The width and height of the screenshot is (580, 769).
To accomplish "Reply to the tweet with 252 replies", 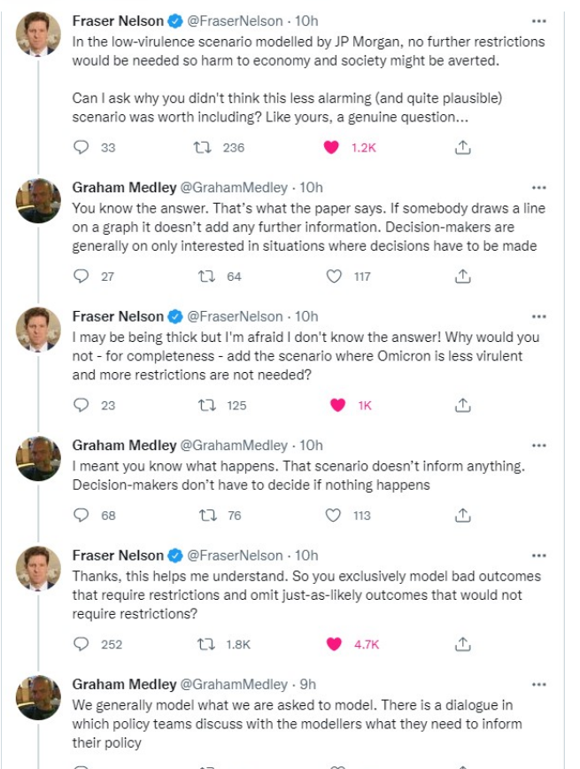I will 82,644.
